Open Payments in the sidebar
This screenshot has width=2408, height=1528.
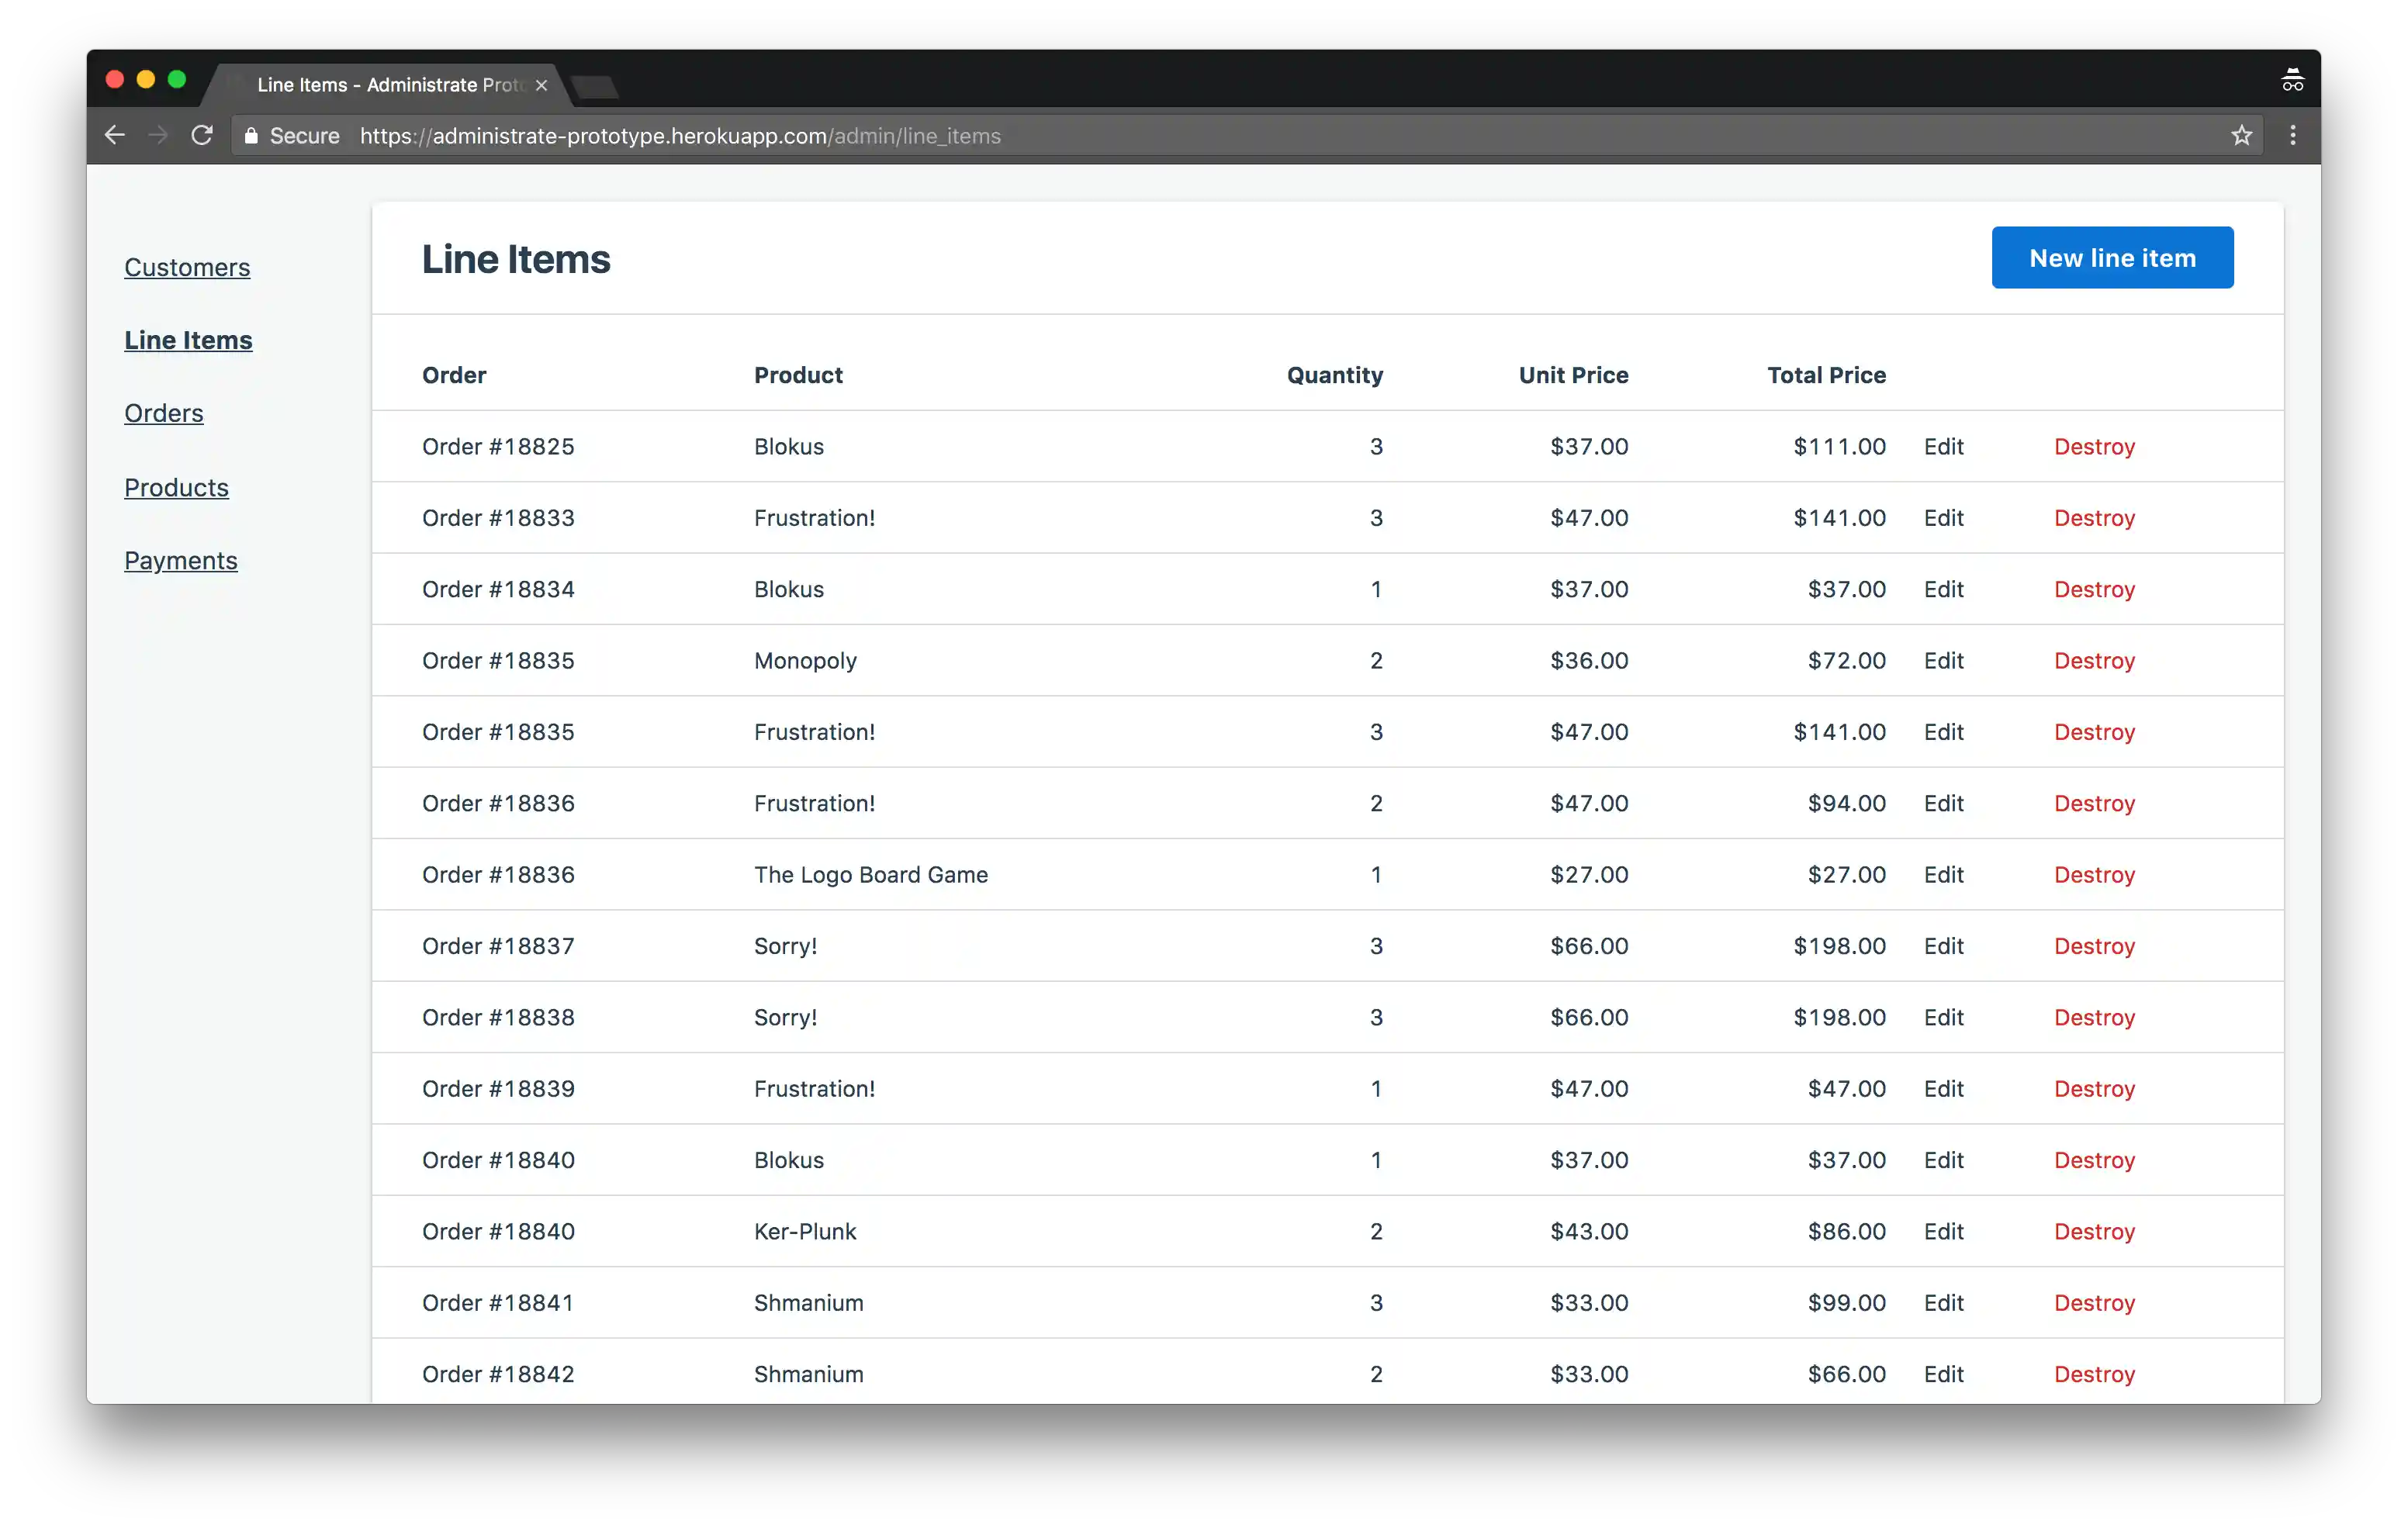[x=181, y=560]
